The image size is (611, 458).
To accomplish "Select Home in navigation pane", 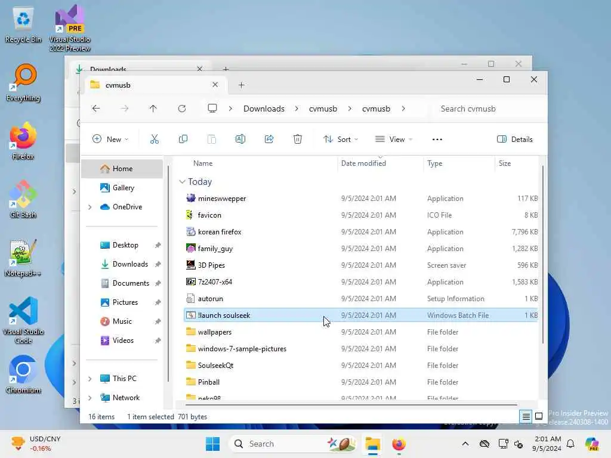I will (x=122, y=169).
